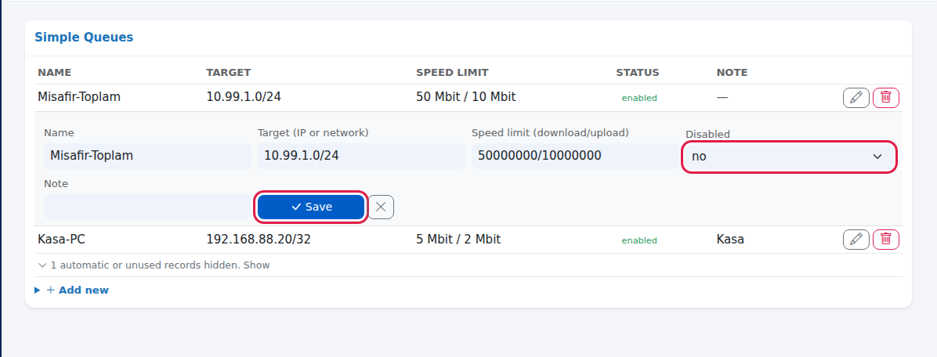
Task: Click the Simple Queues heading
Action: click(x=84, y=37)
